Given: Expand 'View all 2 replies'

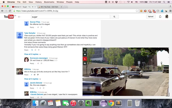Looking at the screenshot, I should [x=32, y=54].
